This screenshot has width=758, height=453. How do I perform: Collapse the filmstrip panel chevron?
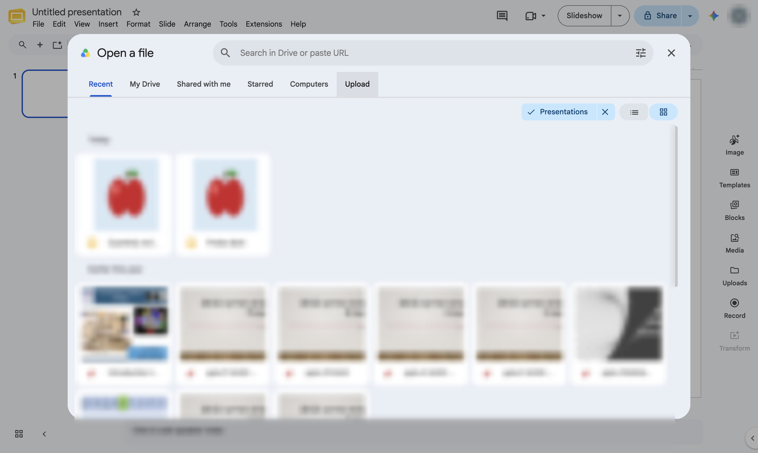[44, 434]
